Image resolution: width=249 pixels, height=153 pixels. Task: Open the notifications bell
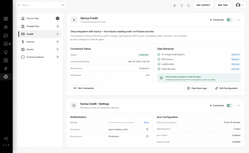188,5
